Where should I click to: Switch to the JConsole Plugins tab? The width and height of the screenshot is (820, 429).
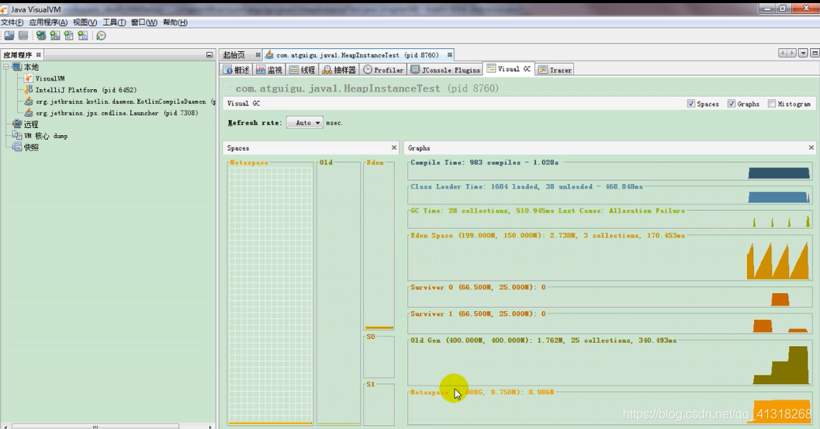pyautogui.click(x=445, y=70)
